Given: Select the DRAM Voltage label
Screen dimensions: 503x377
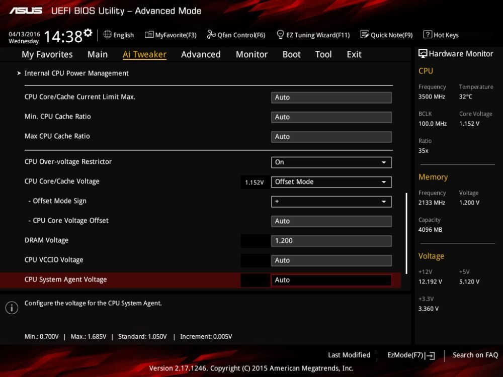Looking at the screenshot, I should click(x=46, y=240).
